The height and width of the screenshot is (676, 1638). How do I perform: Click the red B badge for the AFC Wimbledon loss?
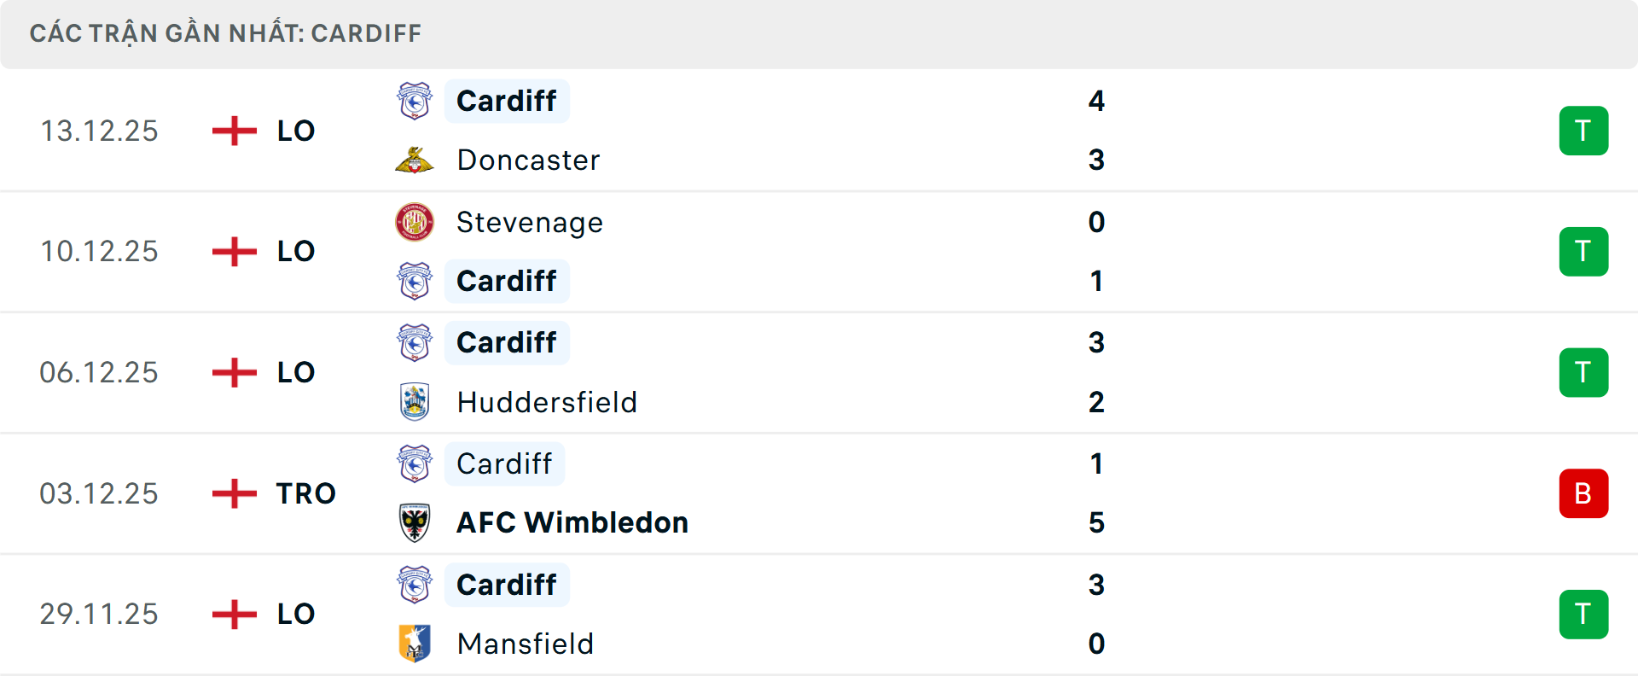coord(1583,493)
